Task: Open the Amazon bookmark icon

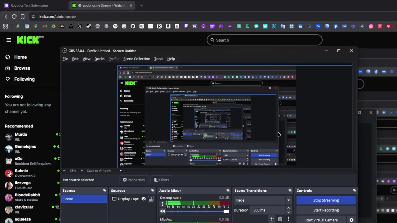Action: point(168,26)
